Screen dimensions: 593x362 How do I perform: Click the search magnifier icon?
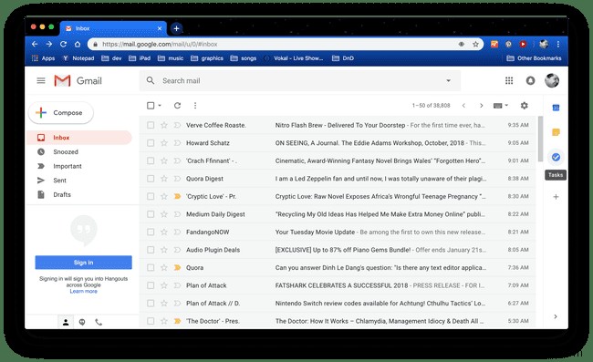click(151, 80)
